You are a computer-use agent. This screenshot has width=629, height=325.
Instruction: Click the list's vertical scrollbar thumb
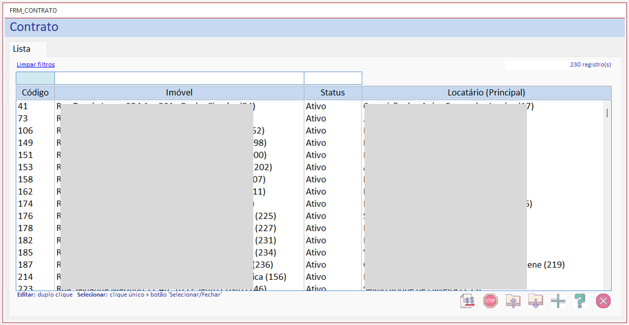[x=607, y=113]
